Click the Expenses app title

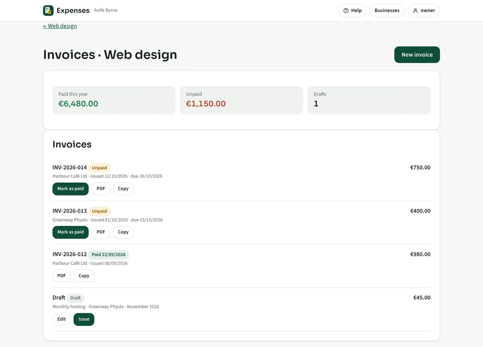(x=73, y=11)
